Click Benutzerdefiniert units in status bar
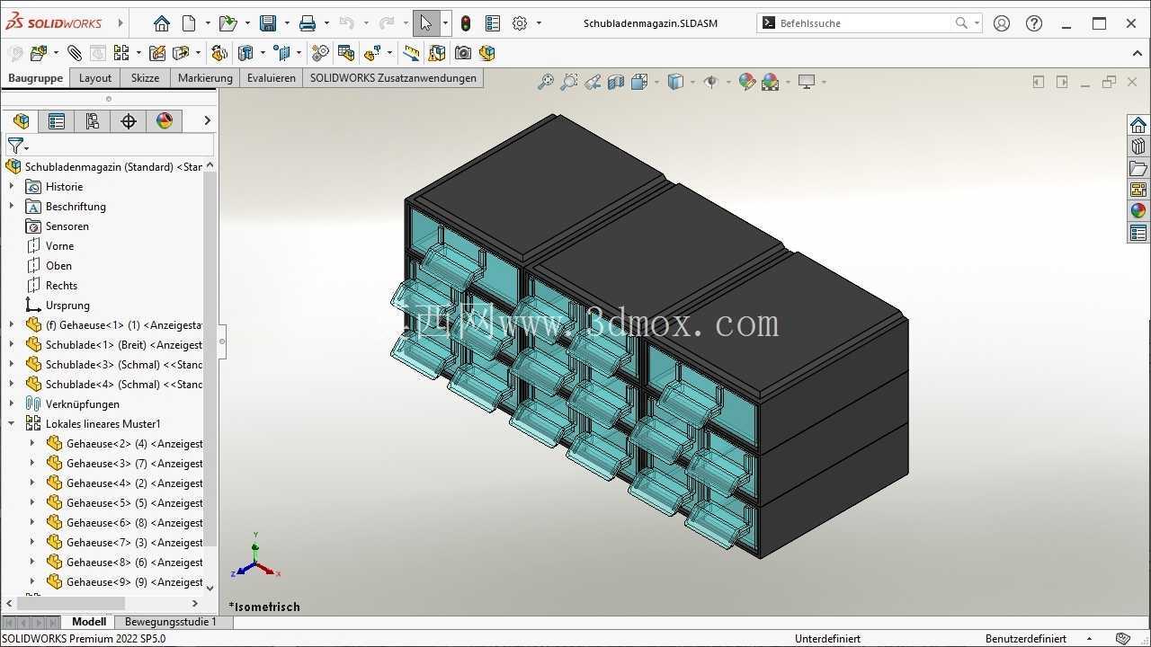Image resolution: width=1151 pixels, height=647 pixels. click(1026, 639)
